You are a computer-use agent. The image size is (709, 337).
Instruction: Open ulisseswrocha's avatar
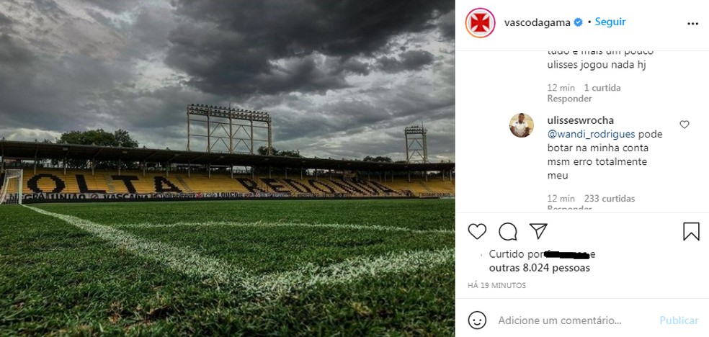coord(522,125)
